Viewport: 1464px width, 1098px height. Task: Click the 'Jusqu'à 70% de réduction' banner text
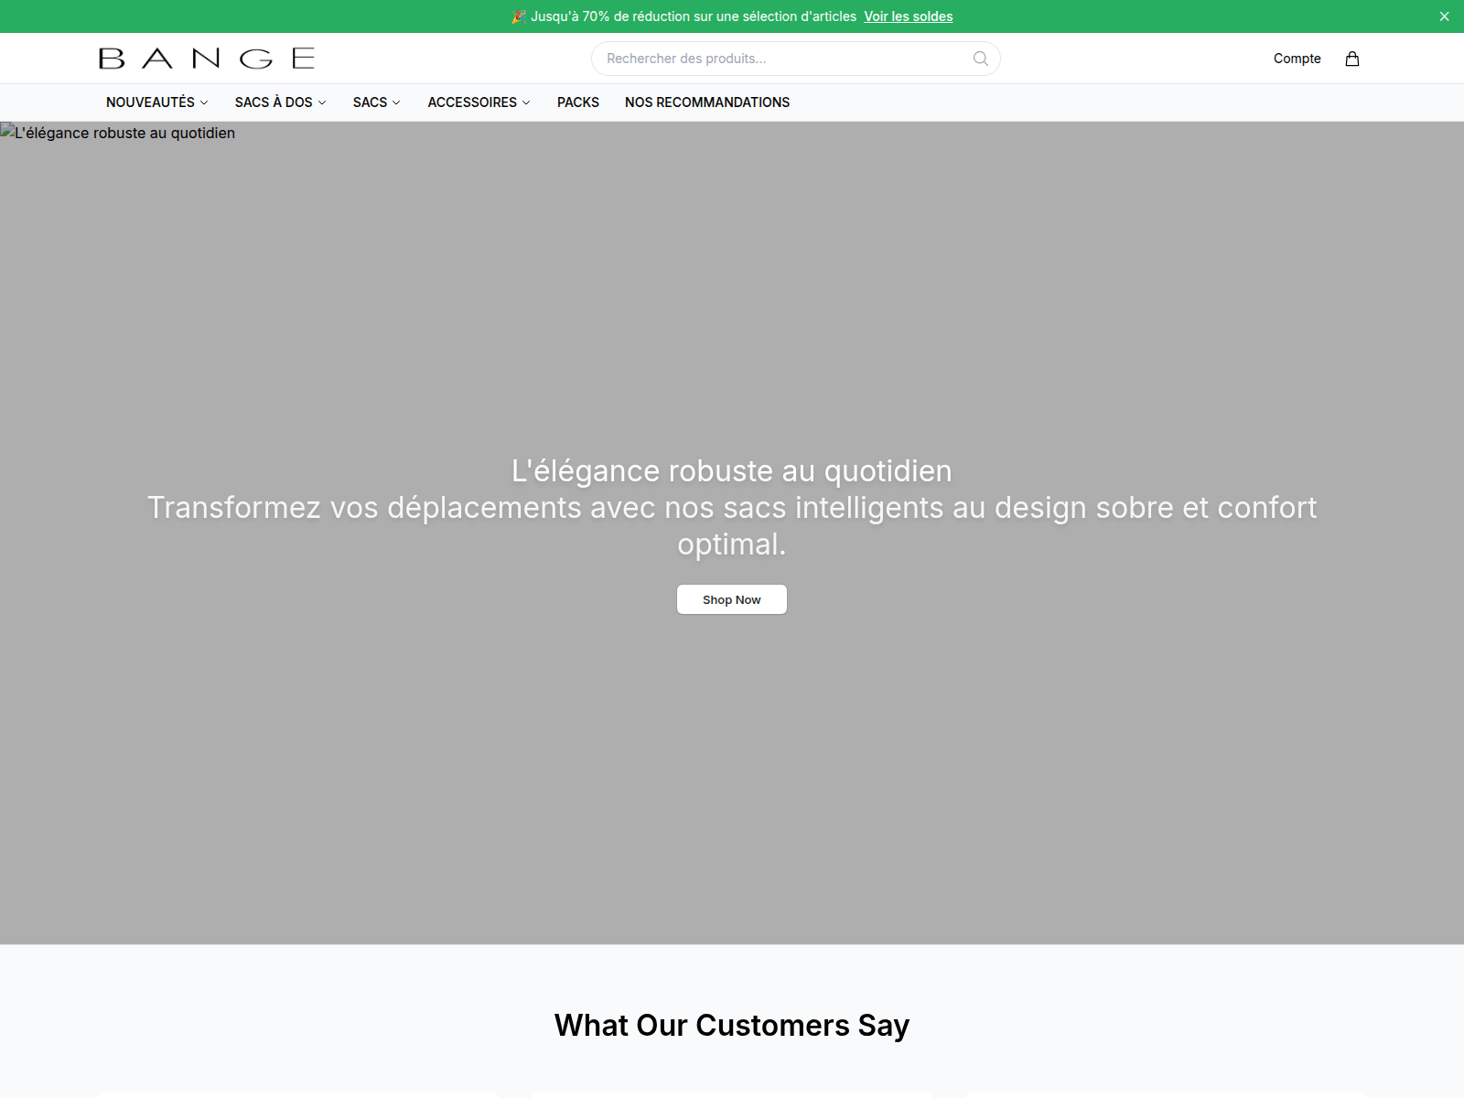pos(685,16)
